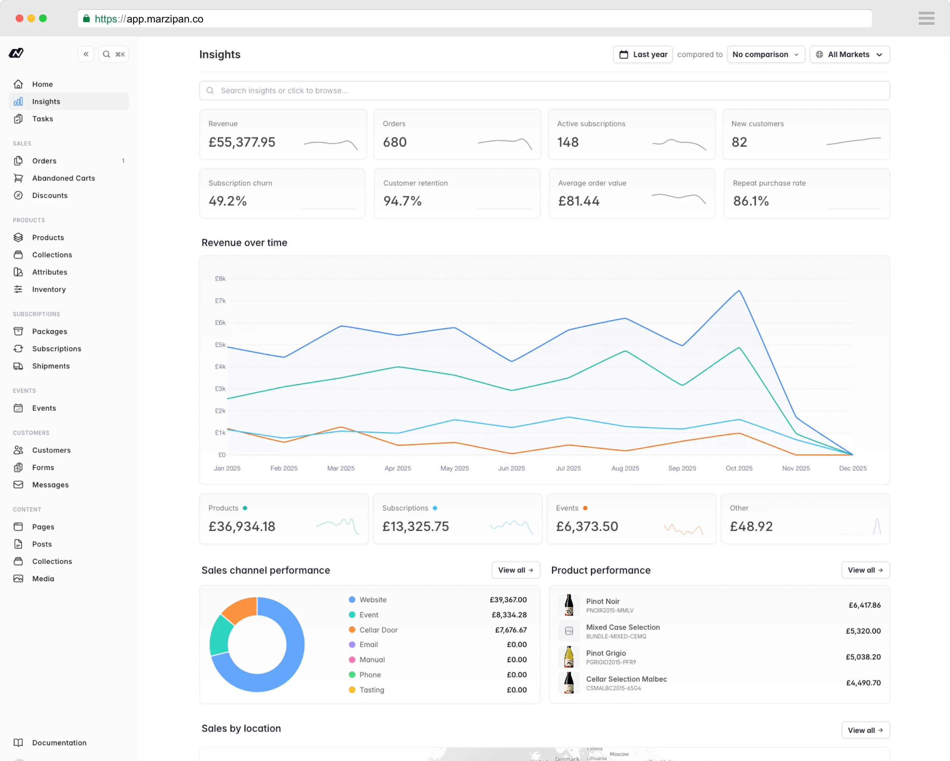Open the All Markets selector
950x761 pixels.
(850, 54)
